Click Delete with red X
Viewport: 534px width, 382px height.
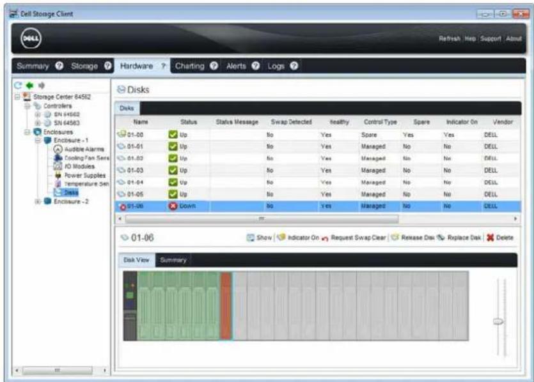(x=500, y=238)
